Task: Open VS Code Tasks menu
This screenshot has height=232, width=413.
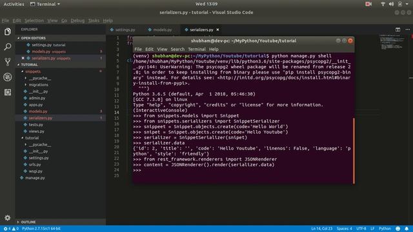Action: point(94,21)
